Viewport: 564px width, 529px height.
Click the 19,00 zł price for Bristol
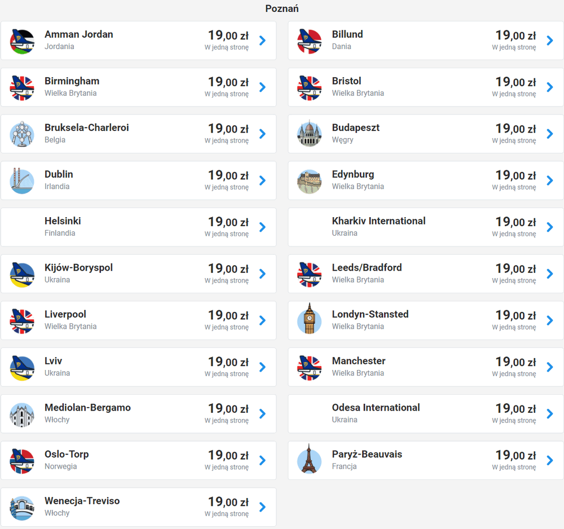(516, 82)
